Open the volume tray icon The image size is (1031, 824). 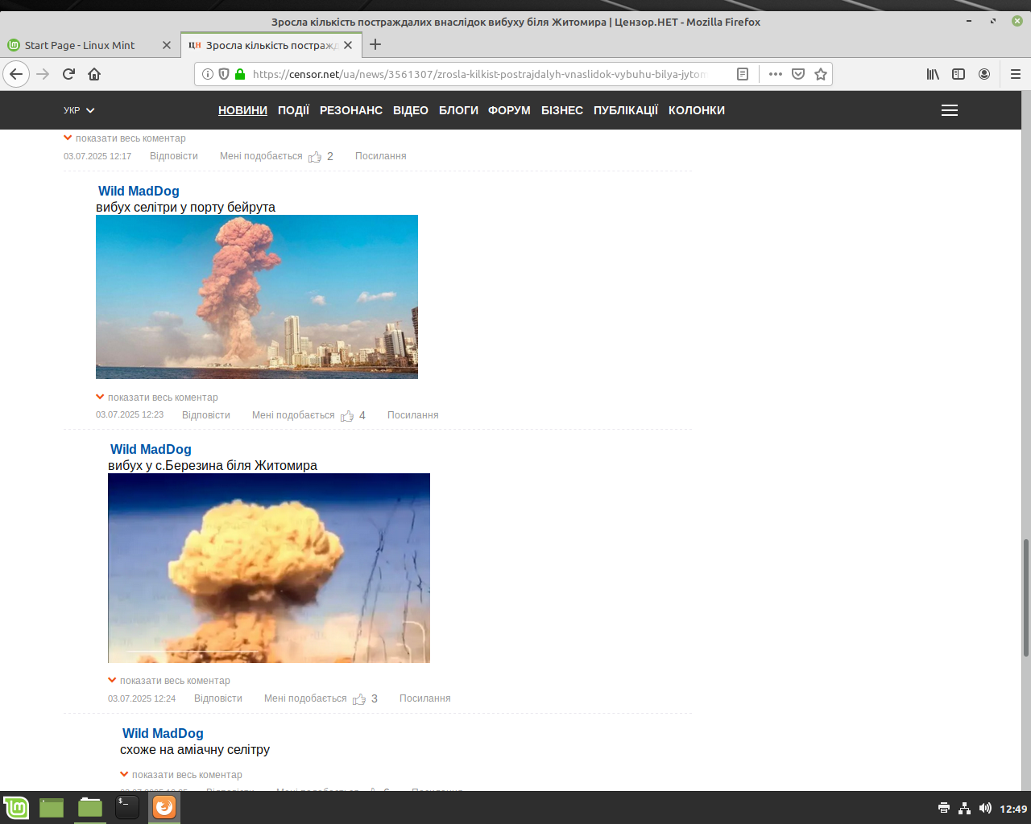pyautogui.click(x=985, y=808)
